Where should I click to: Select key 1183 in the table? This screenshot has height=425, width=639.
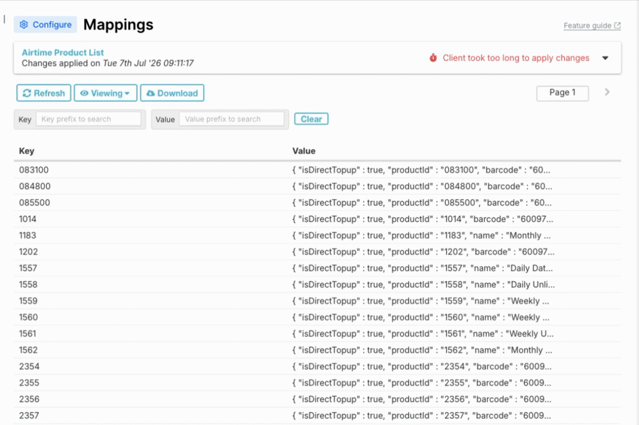(x=28, y=235)
